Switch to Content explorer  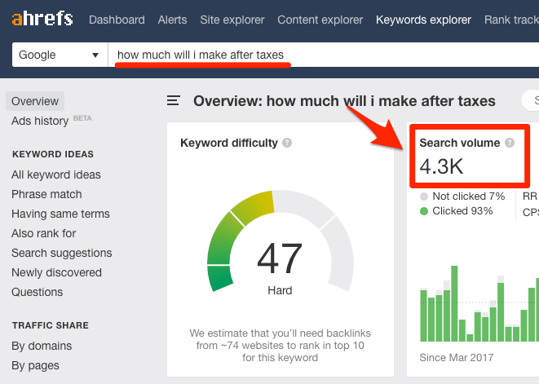tap(321, 20)
